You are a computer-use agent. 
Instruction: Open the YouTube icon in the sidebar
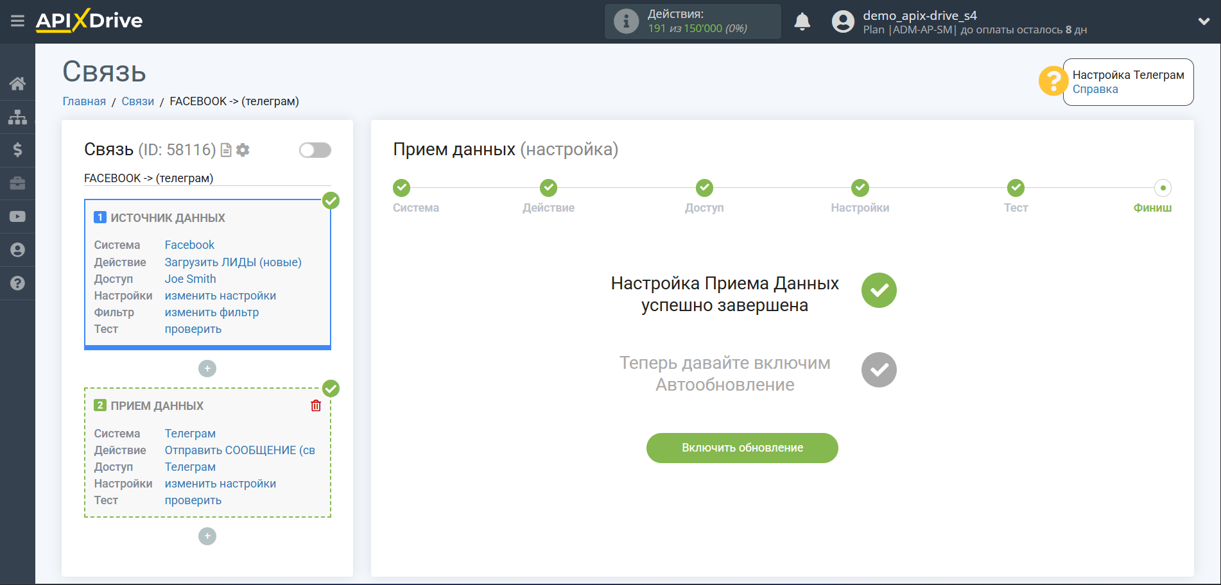17,216
